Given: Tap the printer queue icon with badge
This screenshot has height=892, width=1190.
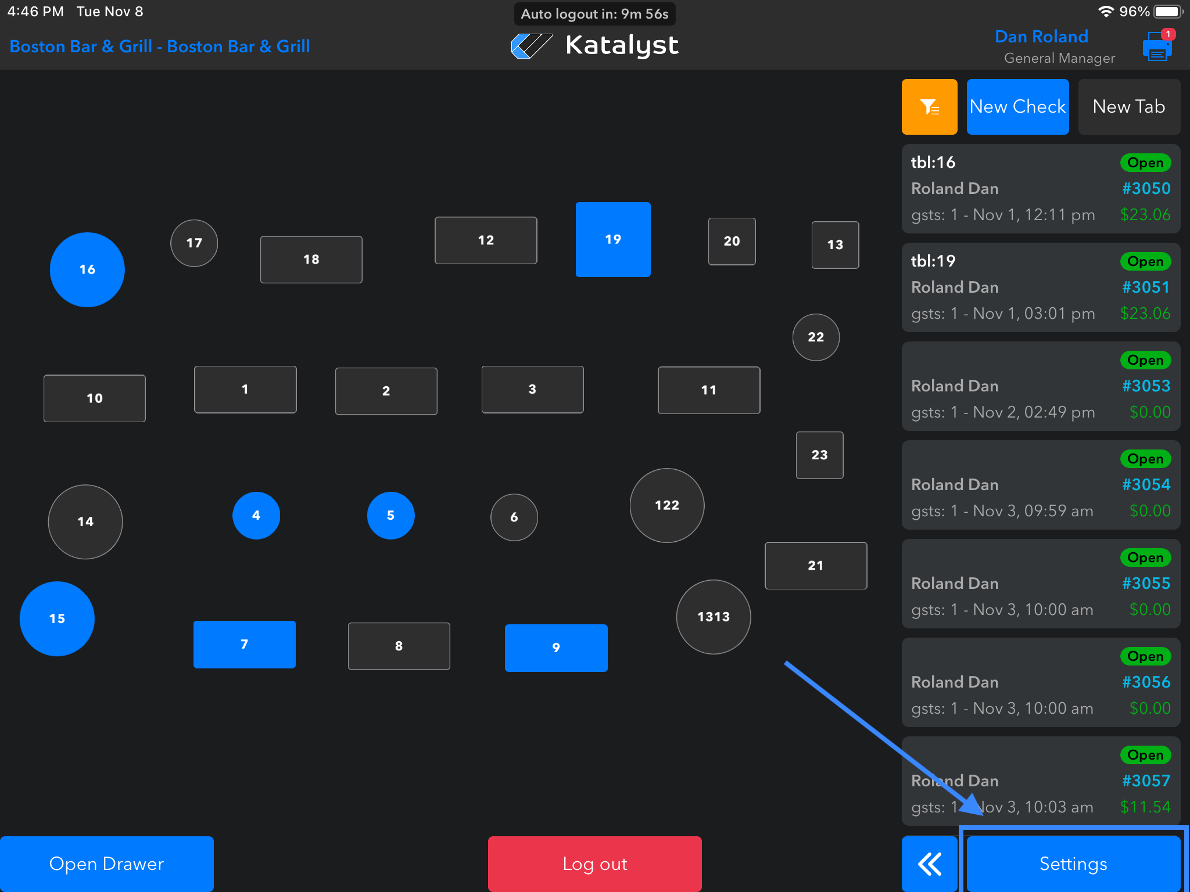Looking at the screenshot, I should click(x=1157, y=46).
